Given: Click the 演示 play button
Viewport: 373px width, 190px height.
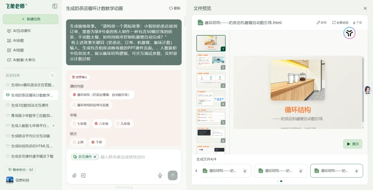Looking at the screenshot, I should [353, 144].
